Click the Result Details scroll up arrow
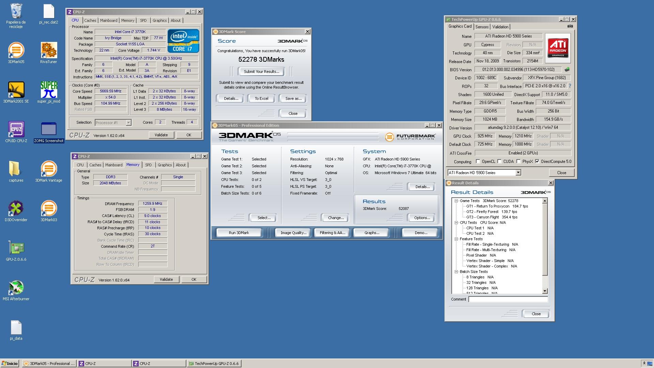The width and height of the screenshot is (654, 368). point(545,201)
